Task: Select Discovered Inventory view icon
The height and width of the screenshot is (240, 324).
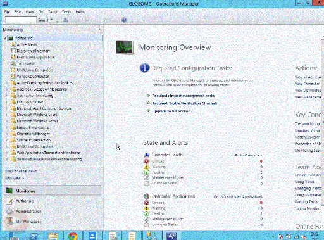Action: point(13,51)
